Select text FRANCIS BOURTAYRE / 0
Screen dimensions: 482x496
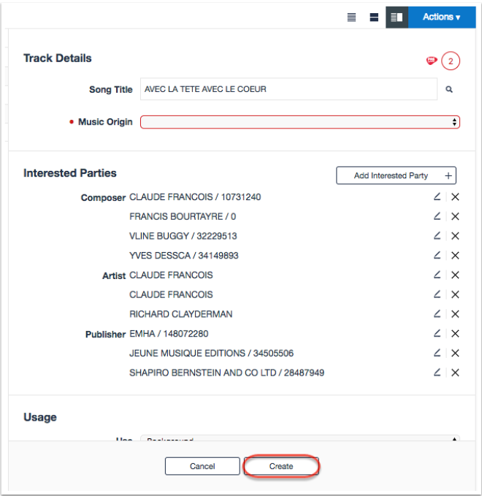(x=183, y=216)
